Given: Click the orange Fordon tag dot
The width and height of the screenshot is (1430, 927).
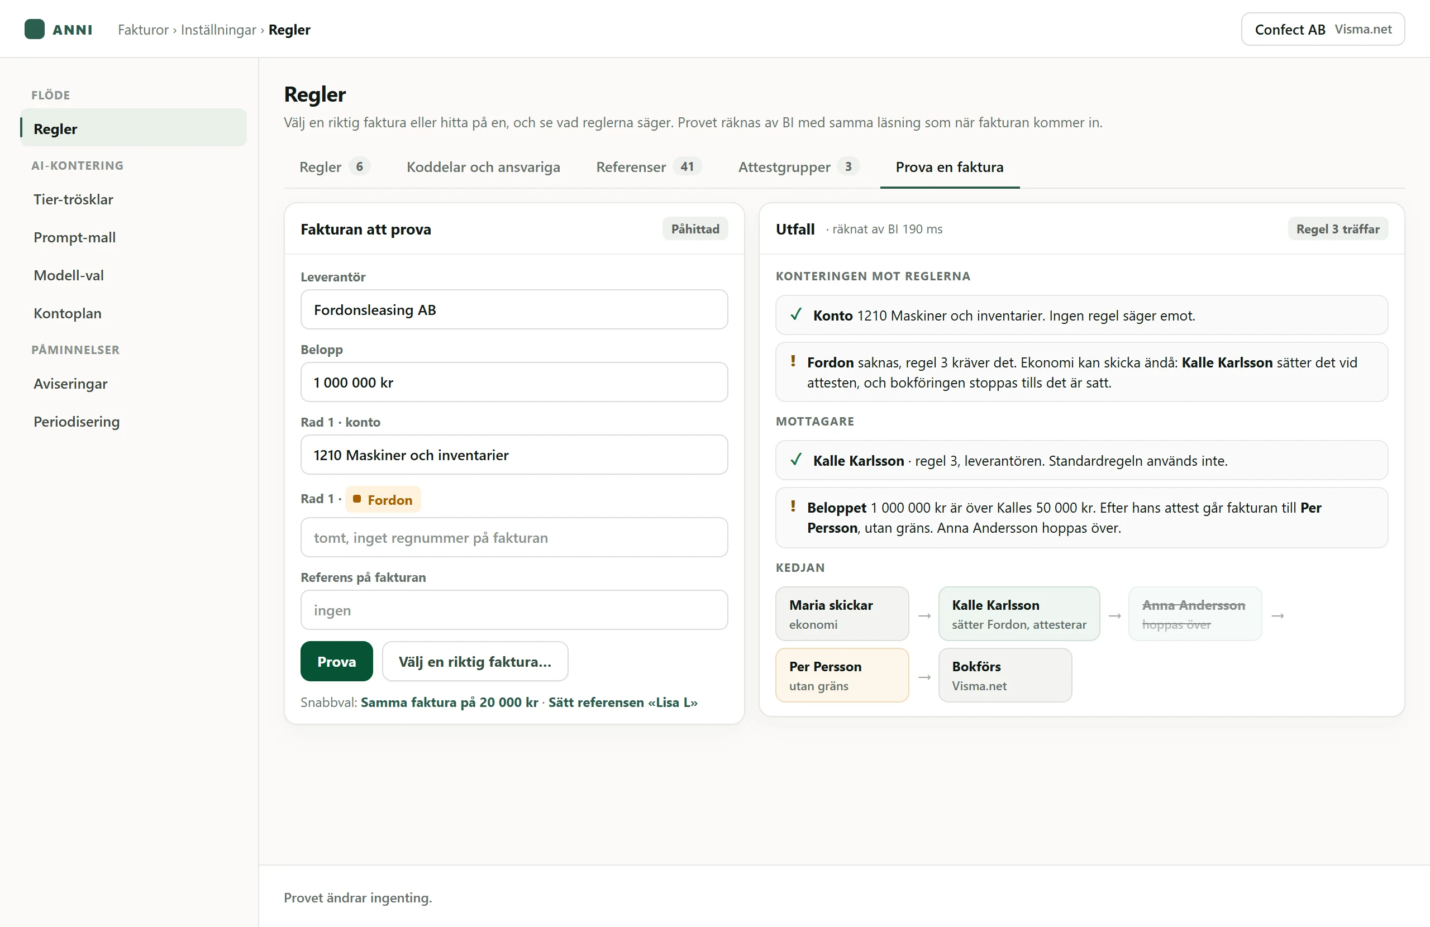Looking at the screenshot, I should [357, 499].
